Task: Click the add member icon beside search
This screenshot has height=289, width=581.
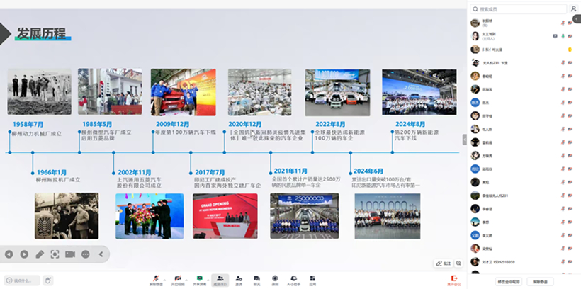Action: (574, 9)
